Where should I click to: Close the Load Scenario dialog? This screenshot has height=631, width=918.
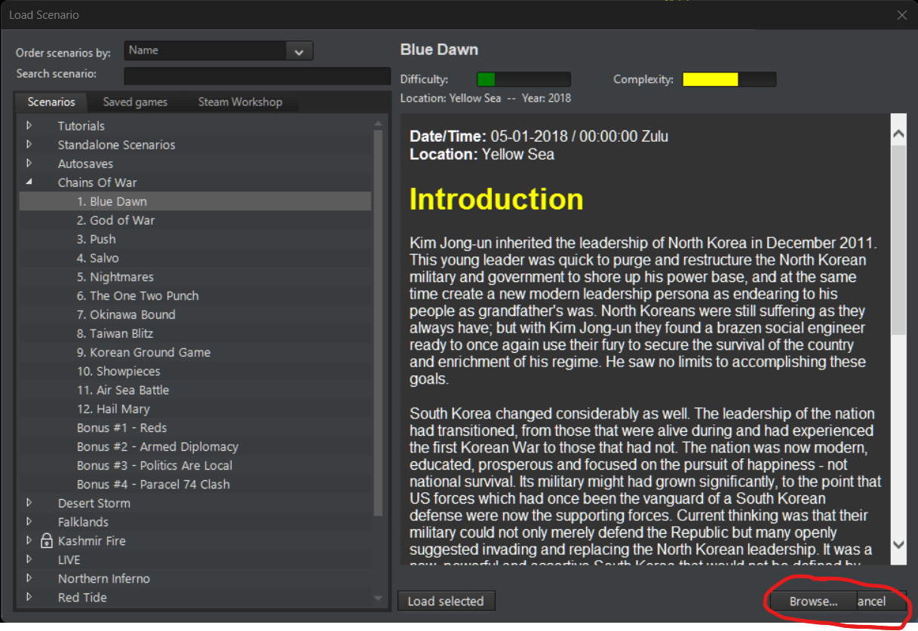(901, 15)
